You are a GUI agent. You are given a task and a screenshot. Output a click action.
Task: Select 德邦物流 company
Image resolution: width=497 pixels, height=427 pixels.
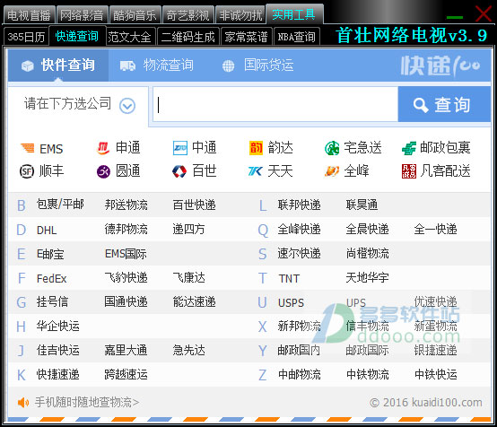tap(126, 229)
